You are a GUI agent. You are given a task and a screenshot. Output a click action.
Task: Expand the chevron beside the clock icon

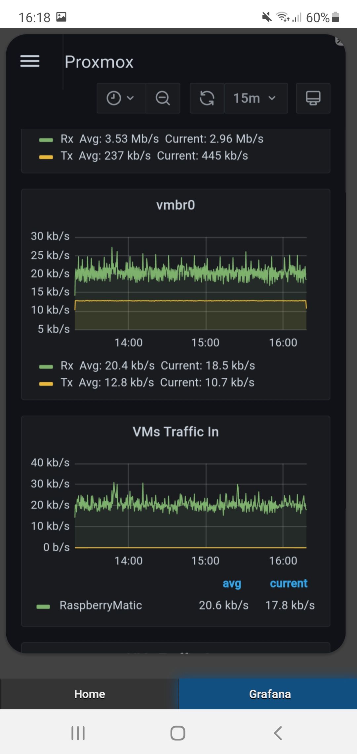click(131, 98)
